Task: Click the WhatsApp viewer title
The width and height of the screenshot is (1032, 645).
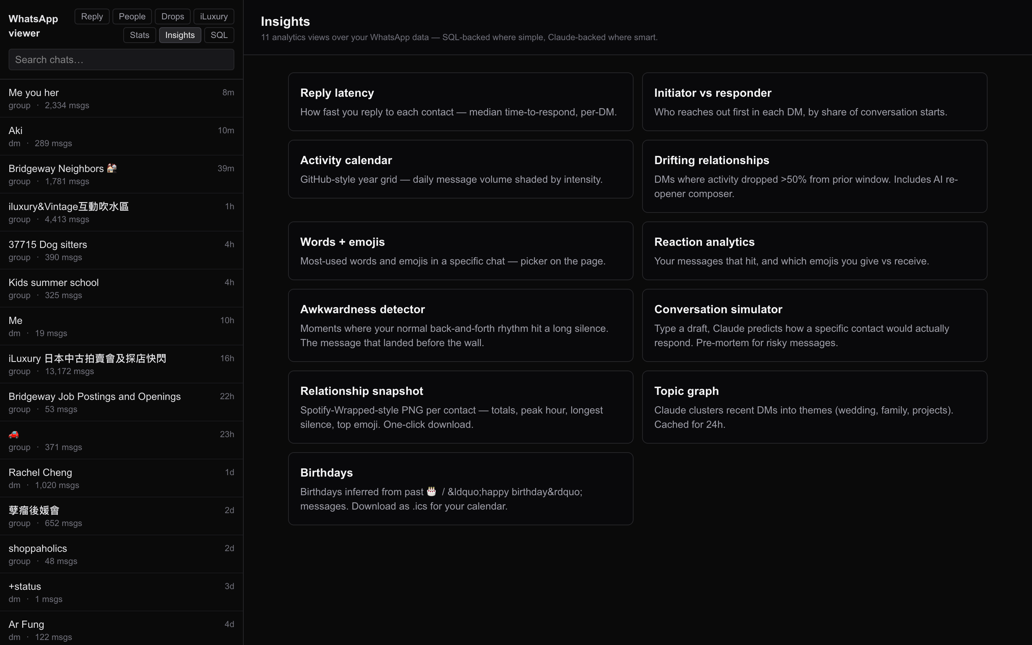Action: [x=33, y=26]
